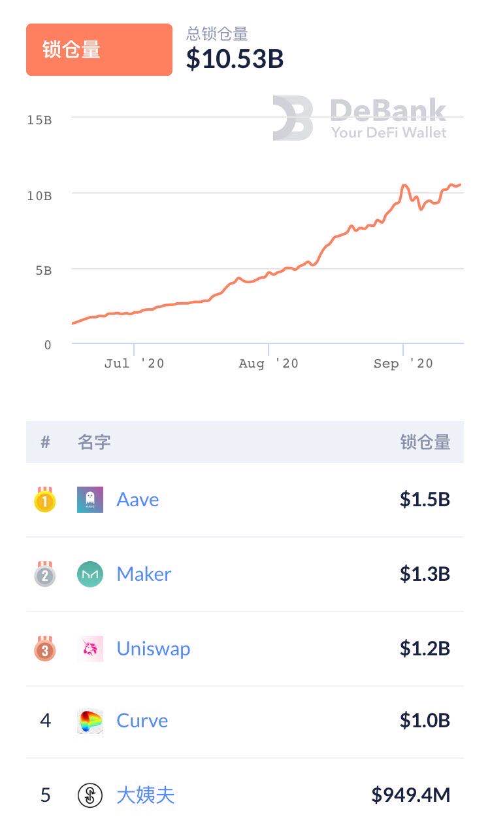
Task: Click the 锁仓量 column header
Action: pos(425,443)
